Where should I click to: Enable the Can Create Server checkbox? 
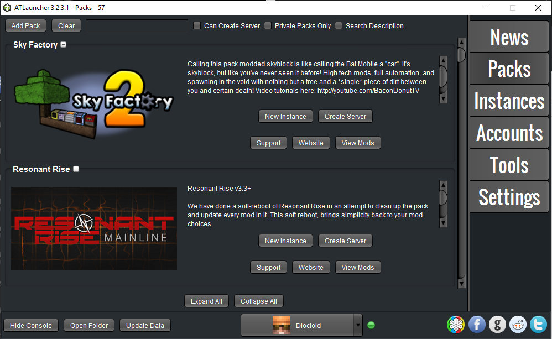pos(197,25)
